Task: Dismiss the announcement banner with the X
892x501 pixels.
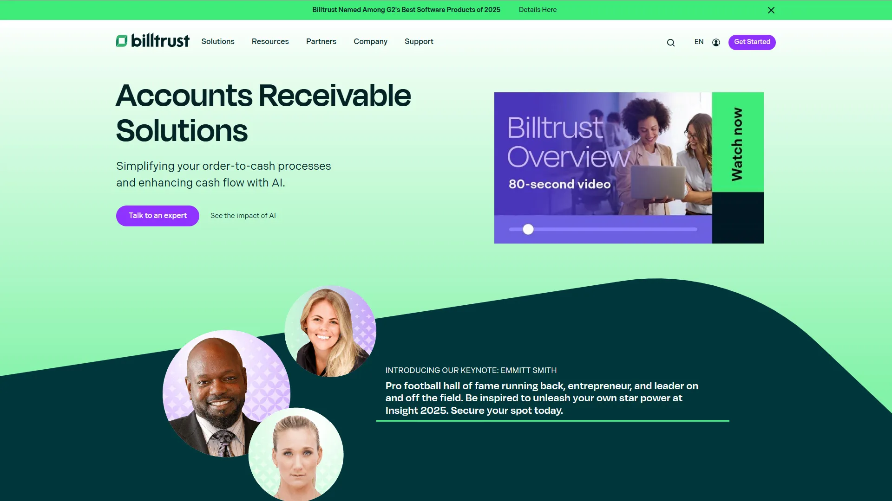Action: coord(771,10)
